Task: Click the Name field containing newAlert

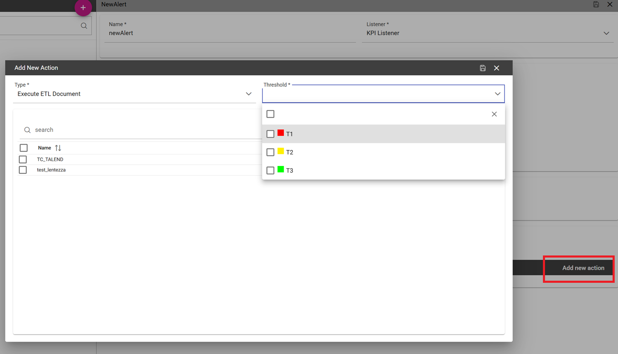Action: coord(230,33)
